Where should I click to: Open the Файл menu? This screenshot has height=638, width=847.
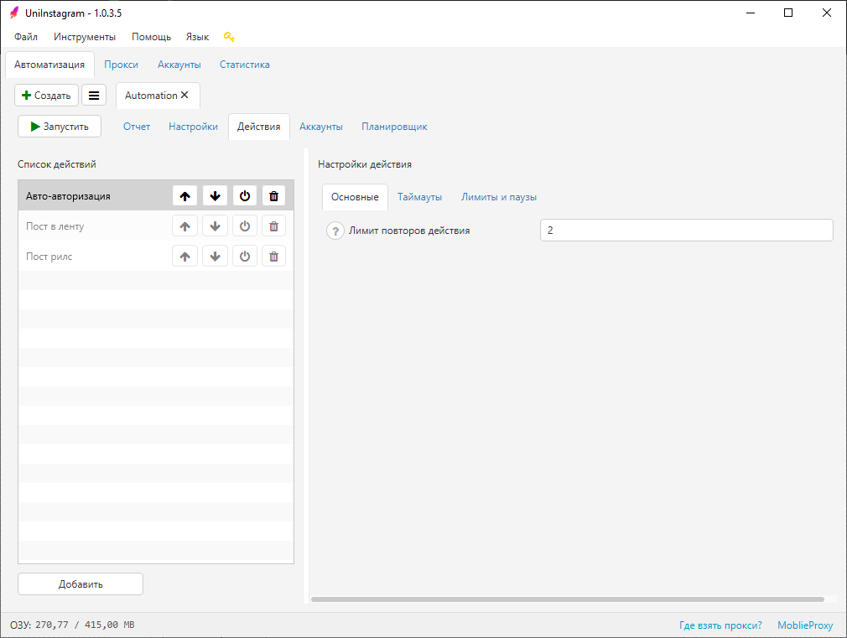tap(26, 37)
